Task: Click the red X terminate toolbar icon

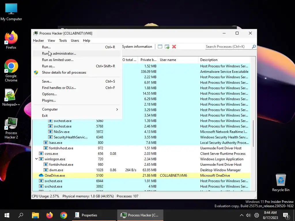Action: click(174, 47)
